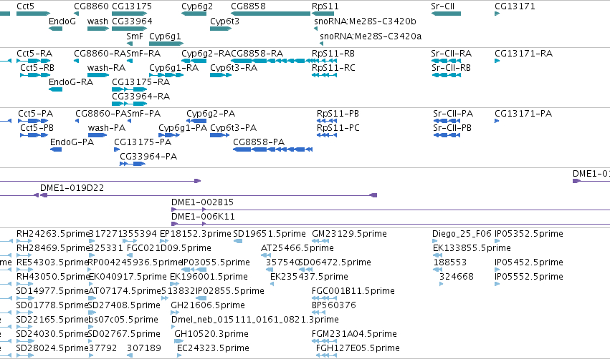Select transcript Cct5-RB

35,75
